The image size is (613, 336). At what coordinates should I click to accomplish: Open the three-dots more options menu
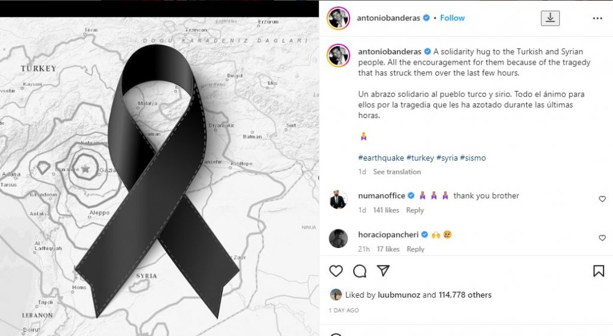click(597, 19)
